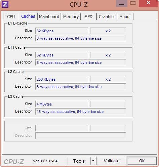Open the Tools dropdown arrow

tap(93, 161)
